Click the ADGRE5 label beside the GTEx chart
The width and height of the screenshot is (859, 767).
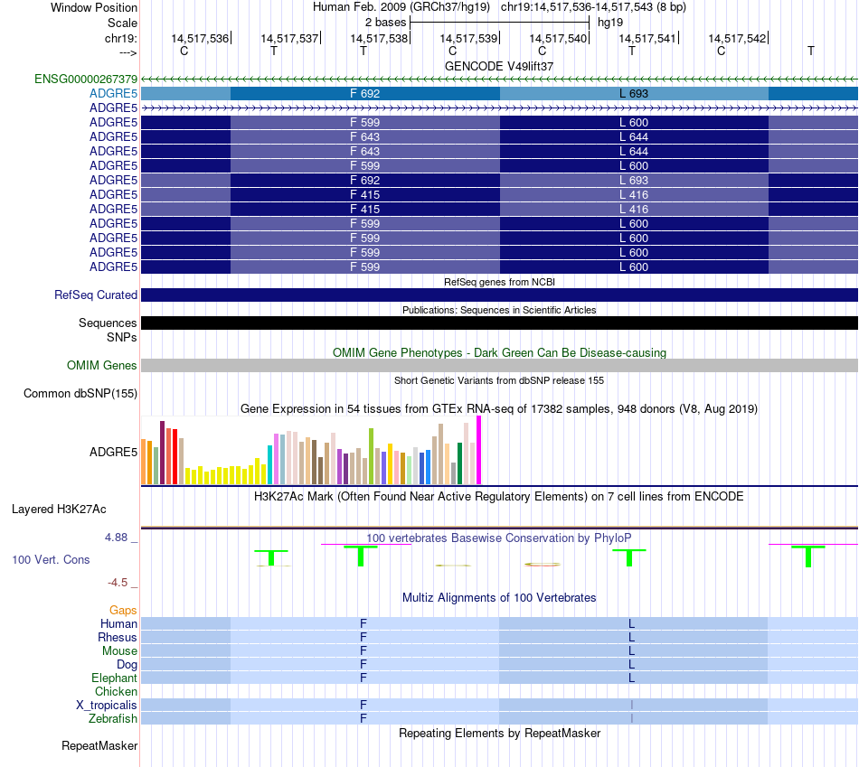pyautogui.click(x=113, y=452)
